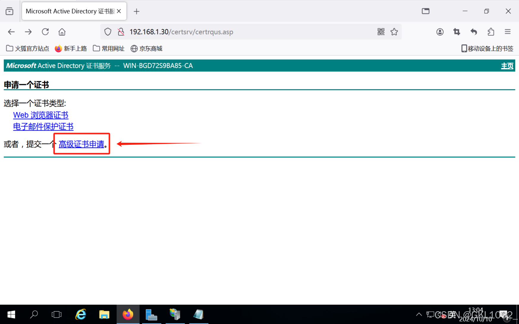Open the 高级证书申请 link

point(81,144)
